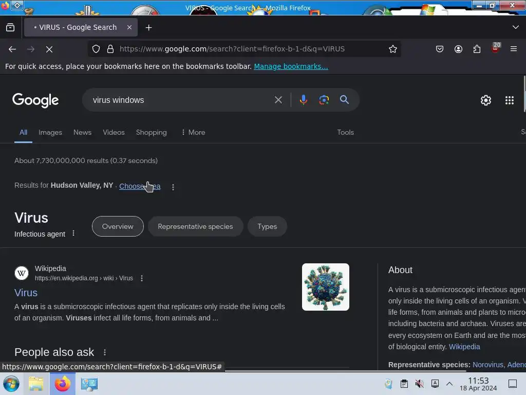The image size is (526, 395).
Task: List all tabs with the chevron
Action: [x=516, y=27]
